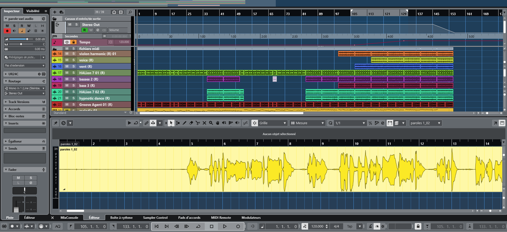Activate cycle loop in the transport bar
This screenshot has width=507, height=232.
(198, 226)
